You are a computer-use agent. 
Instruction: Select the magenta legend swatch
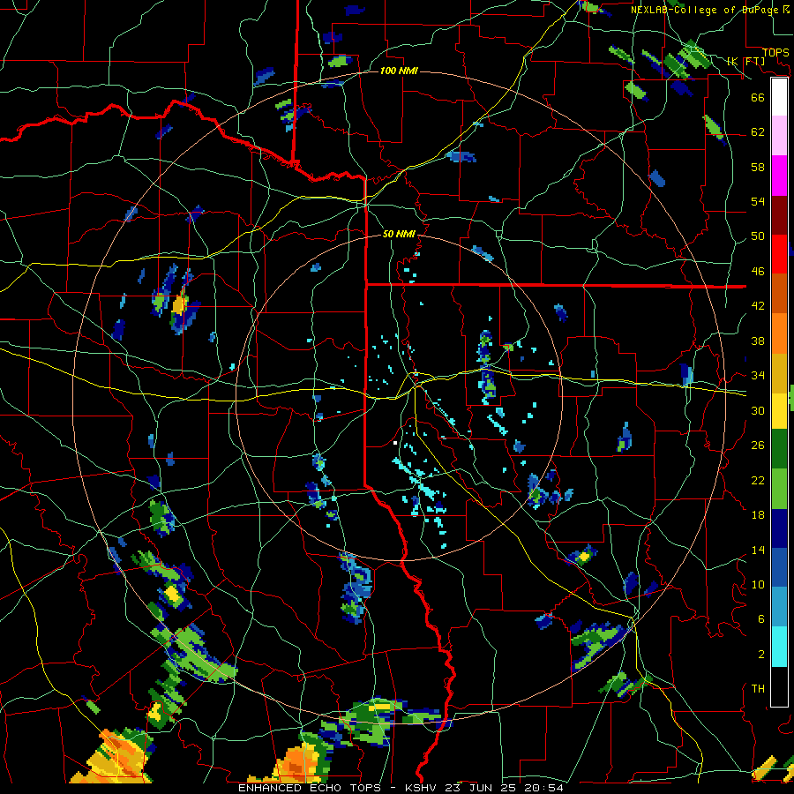click(x=779, y=176)
